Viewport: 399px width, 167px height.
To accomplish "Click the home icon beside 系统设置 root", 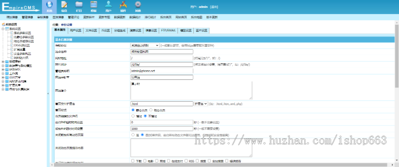I will (x=4, y=25).
